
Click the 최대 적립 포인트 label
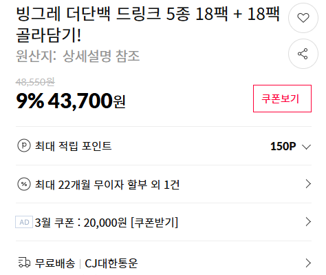tap(73, 146)
